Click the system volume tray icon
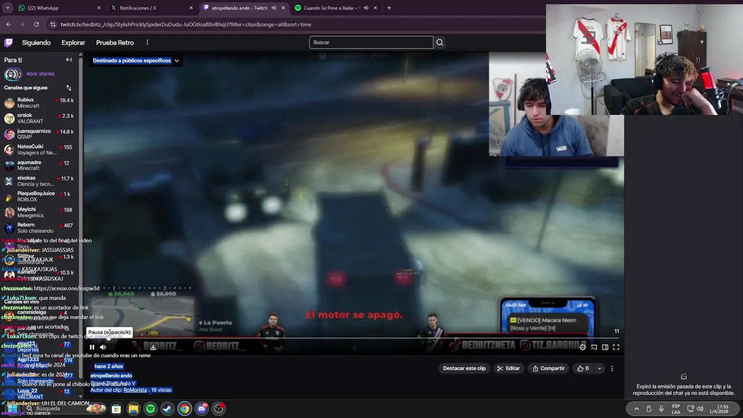This screenshot has height=418, width=743. [700, 409]
